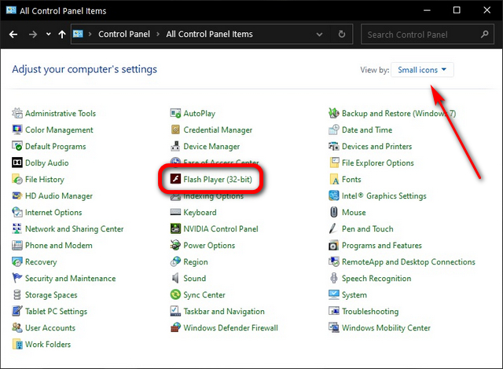503x369 pixels.
Task: Click the Flash Player (32-bit) icon
Action: coord(176,180)
